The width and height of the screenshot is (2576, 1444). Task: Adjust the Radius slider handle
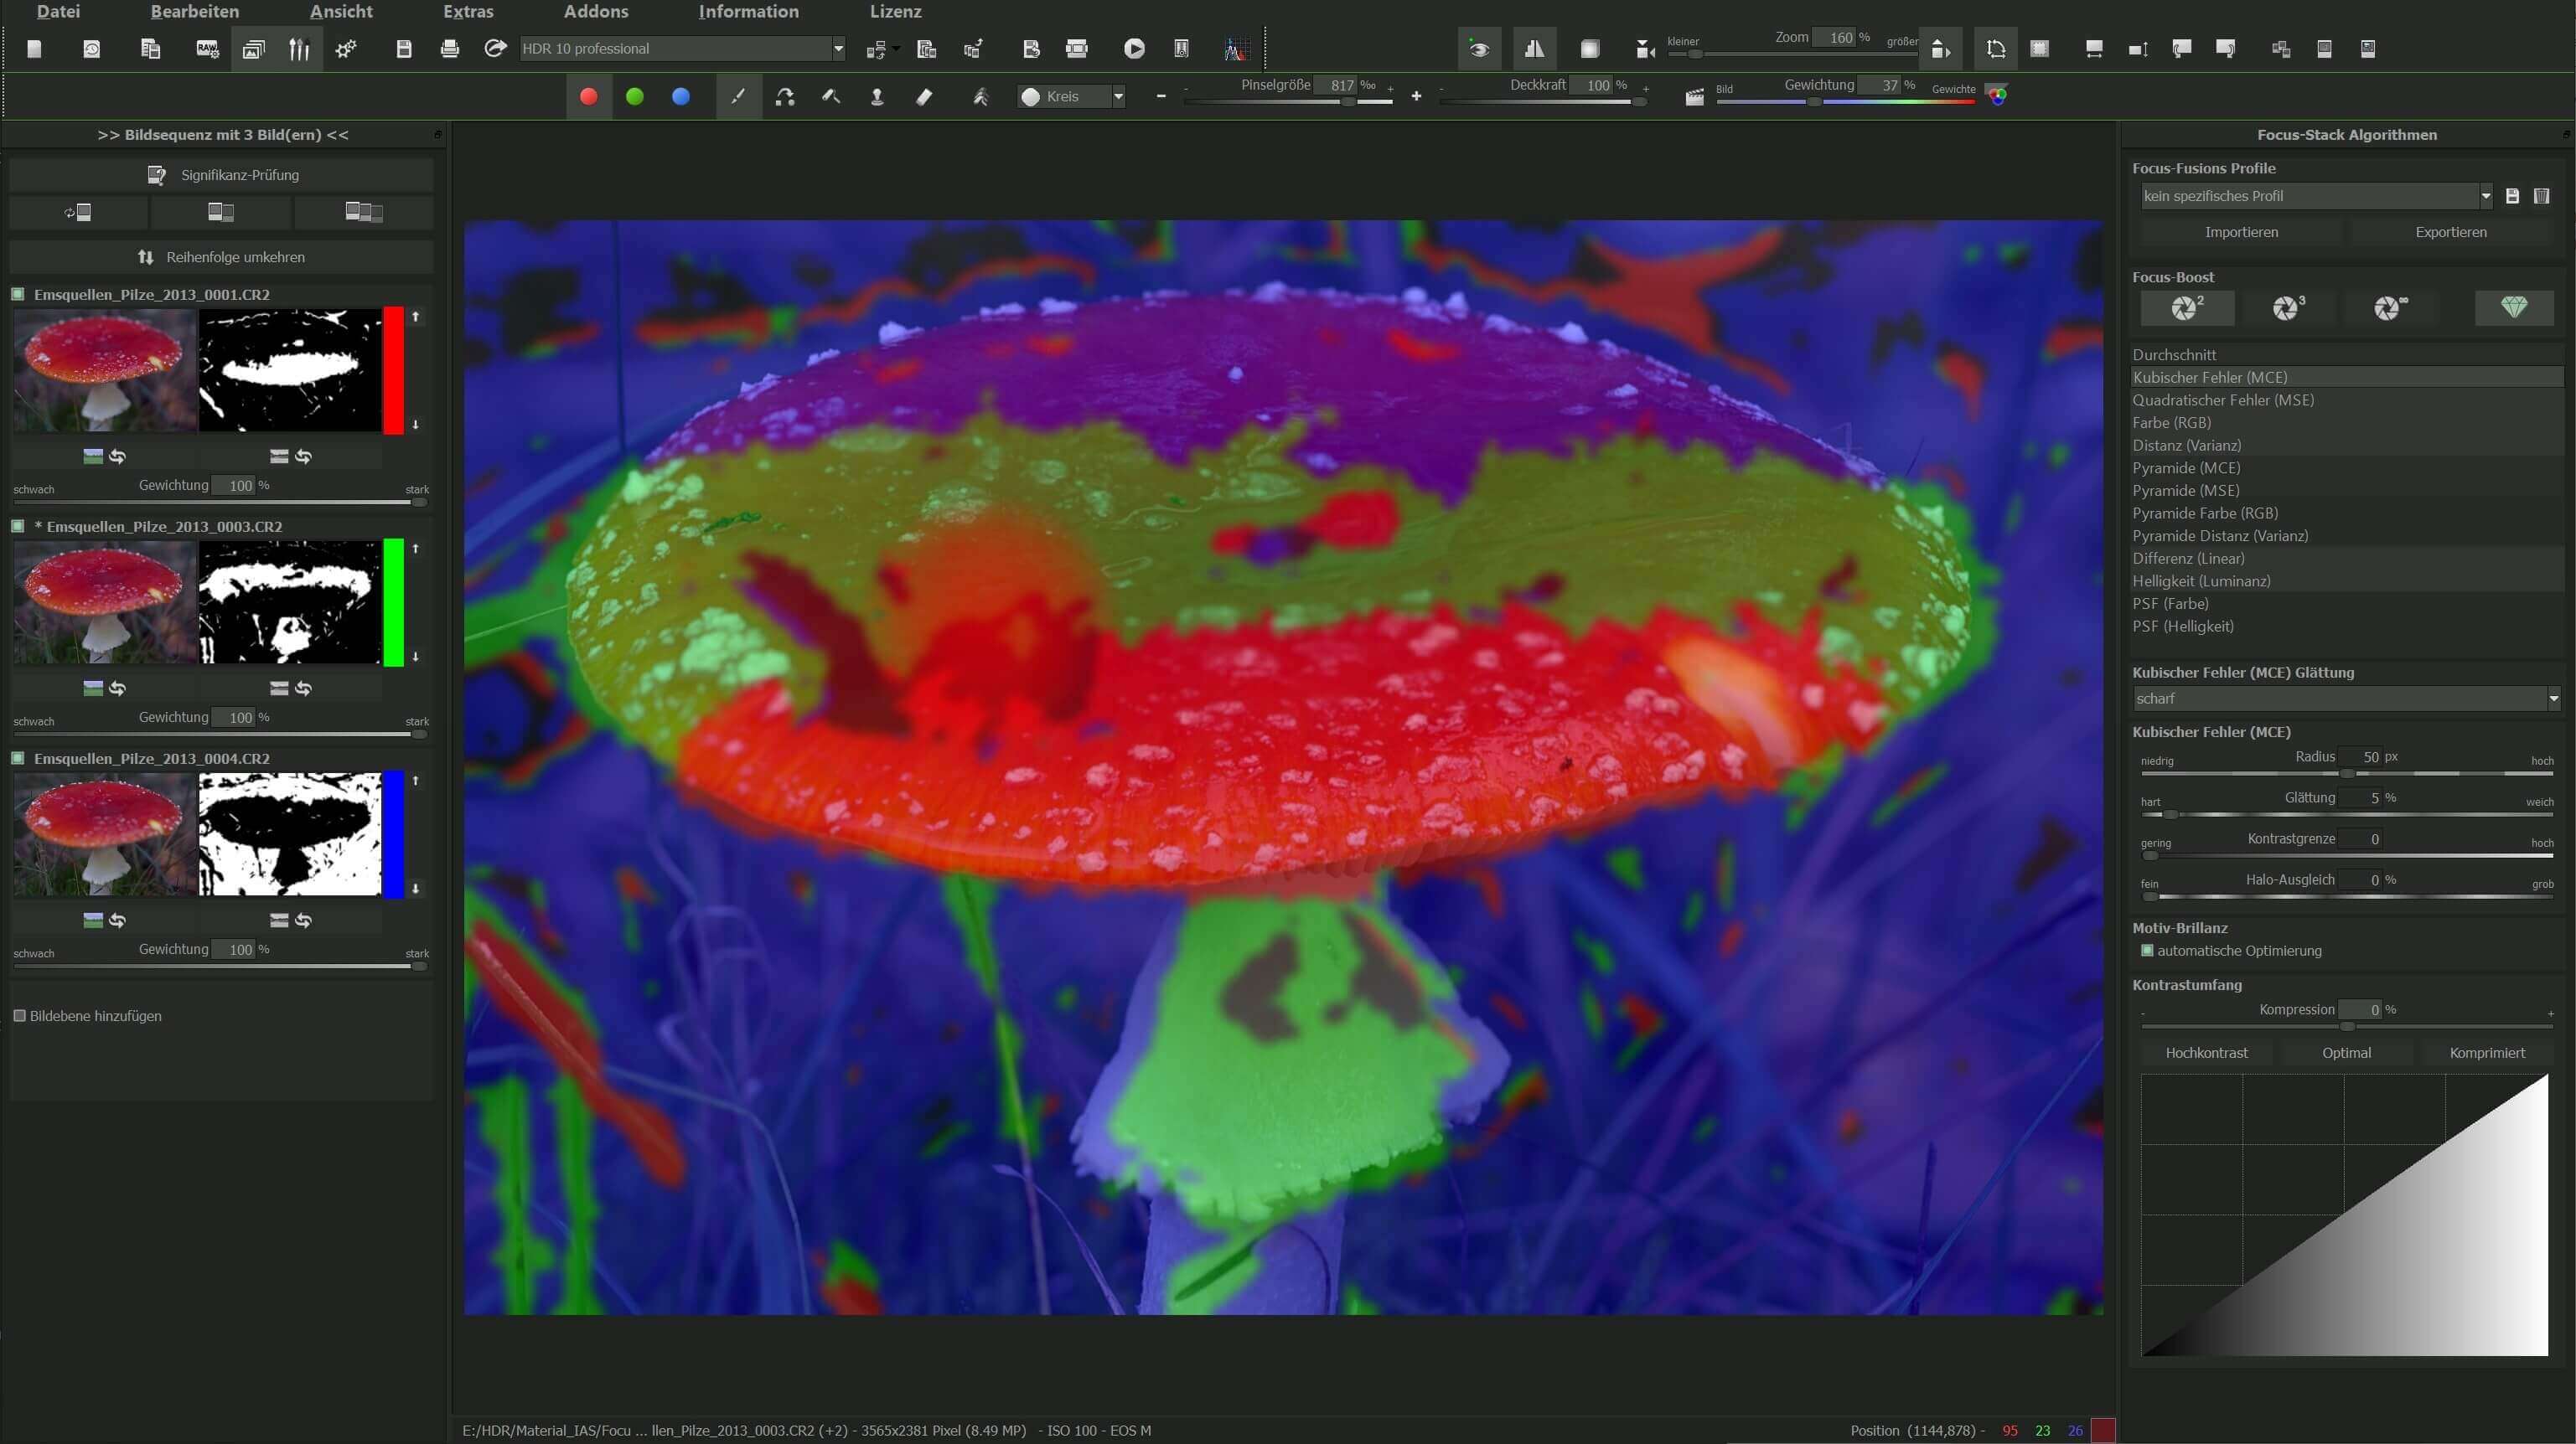(x=2347, y=773)
